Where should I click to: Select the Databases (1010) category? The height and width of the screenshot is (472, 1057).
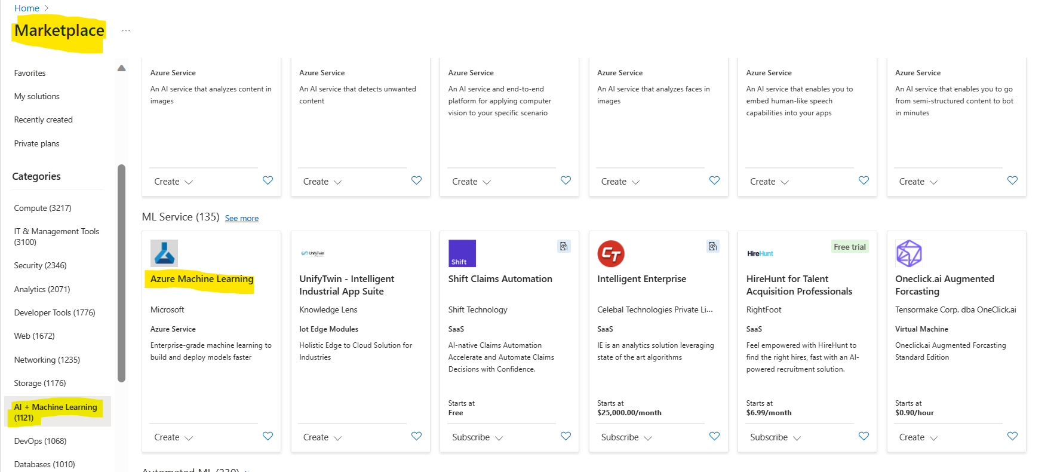coord(45,464)
